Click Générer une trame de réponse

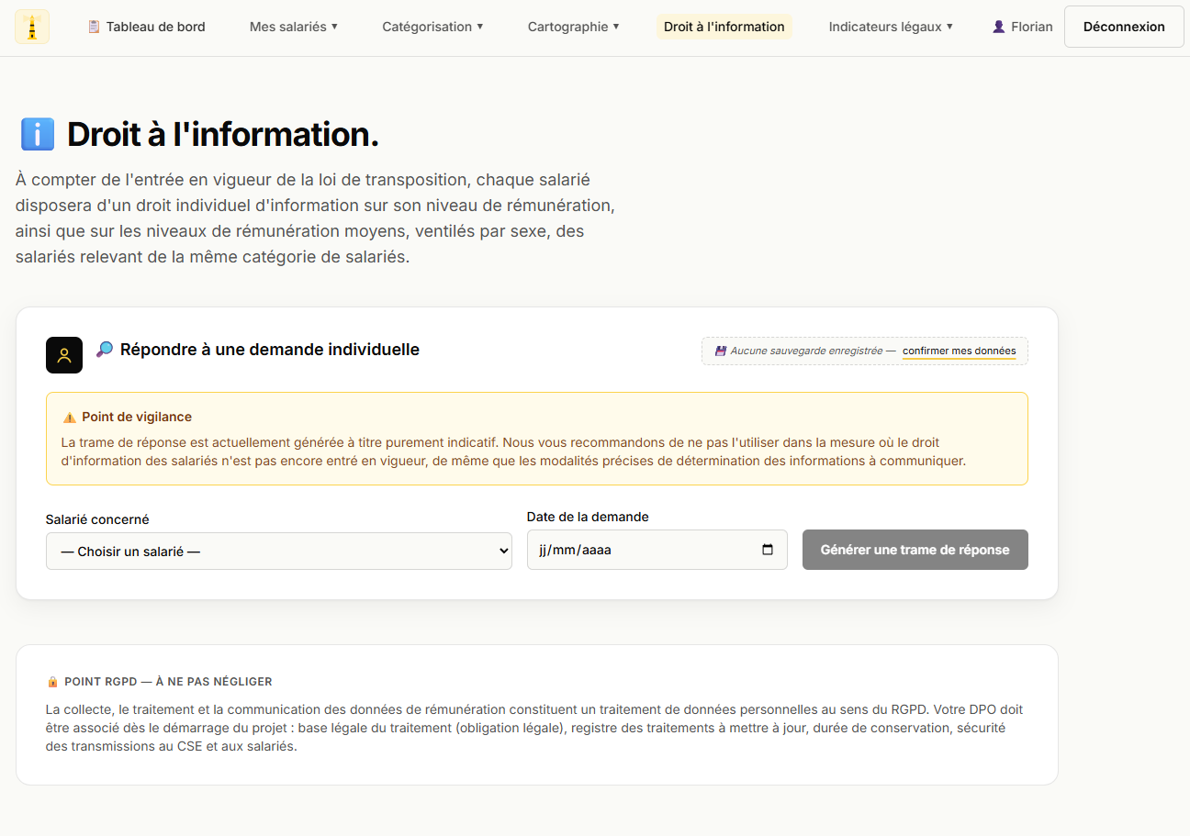pos(915,550)
